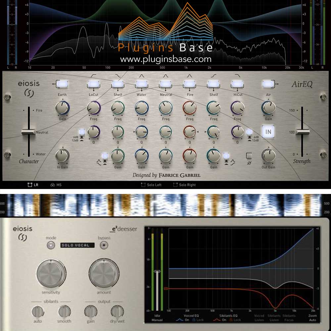Click the de-esser threshold fader handle
This screenshot has width=331, height=331.
pos(157,271)
